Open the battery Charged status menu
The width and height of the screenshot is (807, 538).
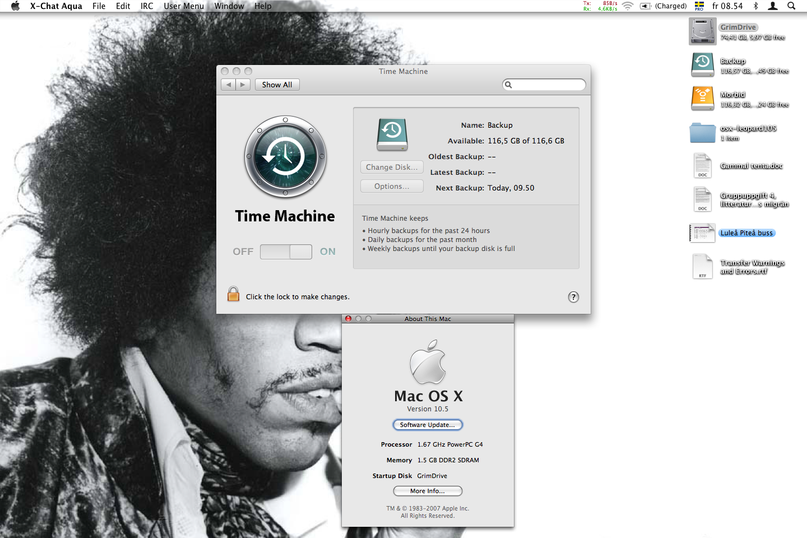(664, 6)
